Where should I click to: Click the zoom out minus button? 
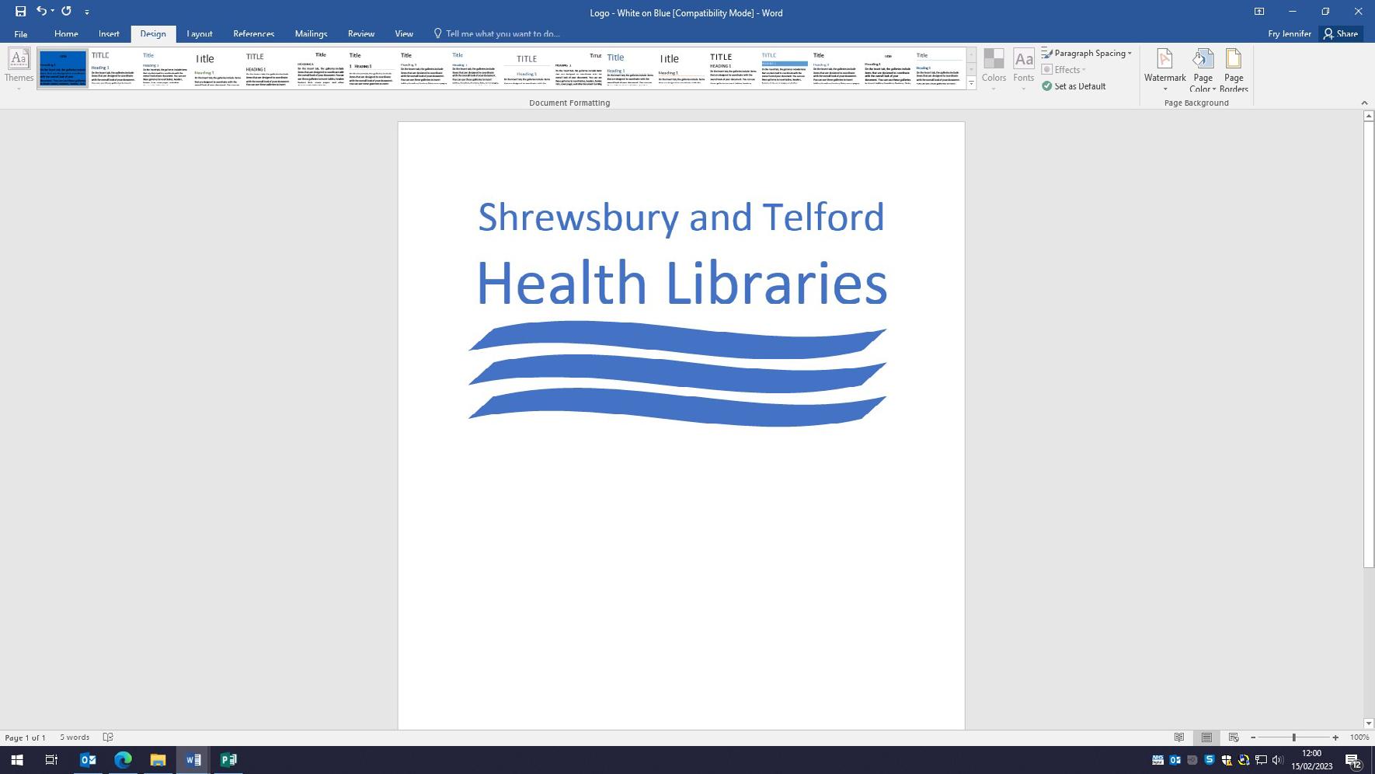point(1253,737)
